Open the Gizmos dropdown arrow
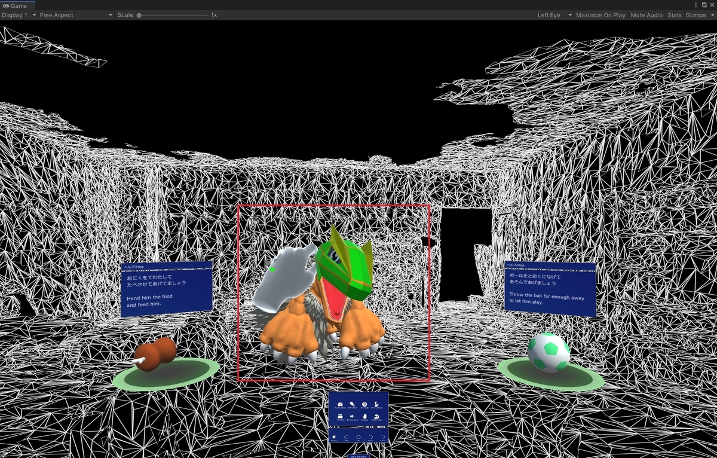The image size is (717, 458). (x=711, y=15)
